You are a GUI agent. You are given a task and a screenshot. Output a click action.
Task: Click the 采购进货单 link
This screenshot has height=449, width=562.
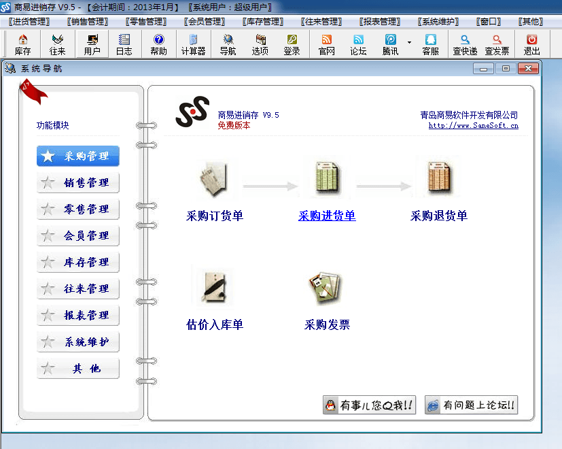[x=326, y=216]
